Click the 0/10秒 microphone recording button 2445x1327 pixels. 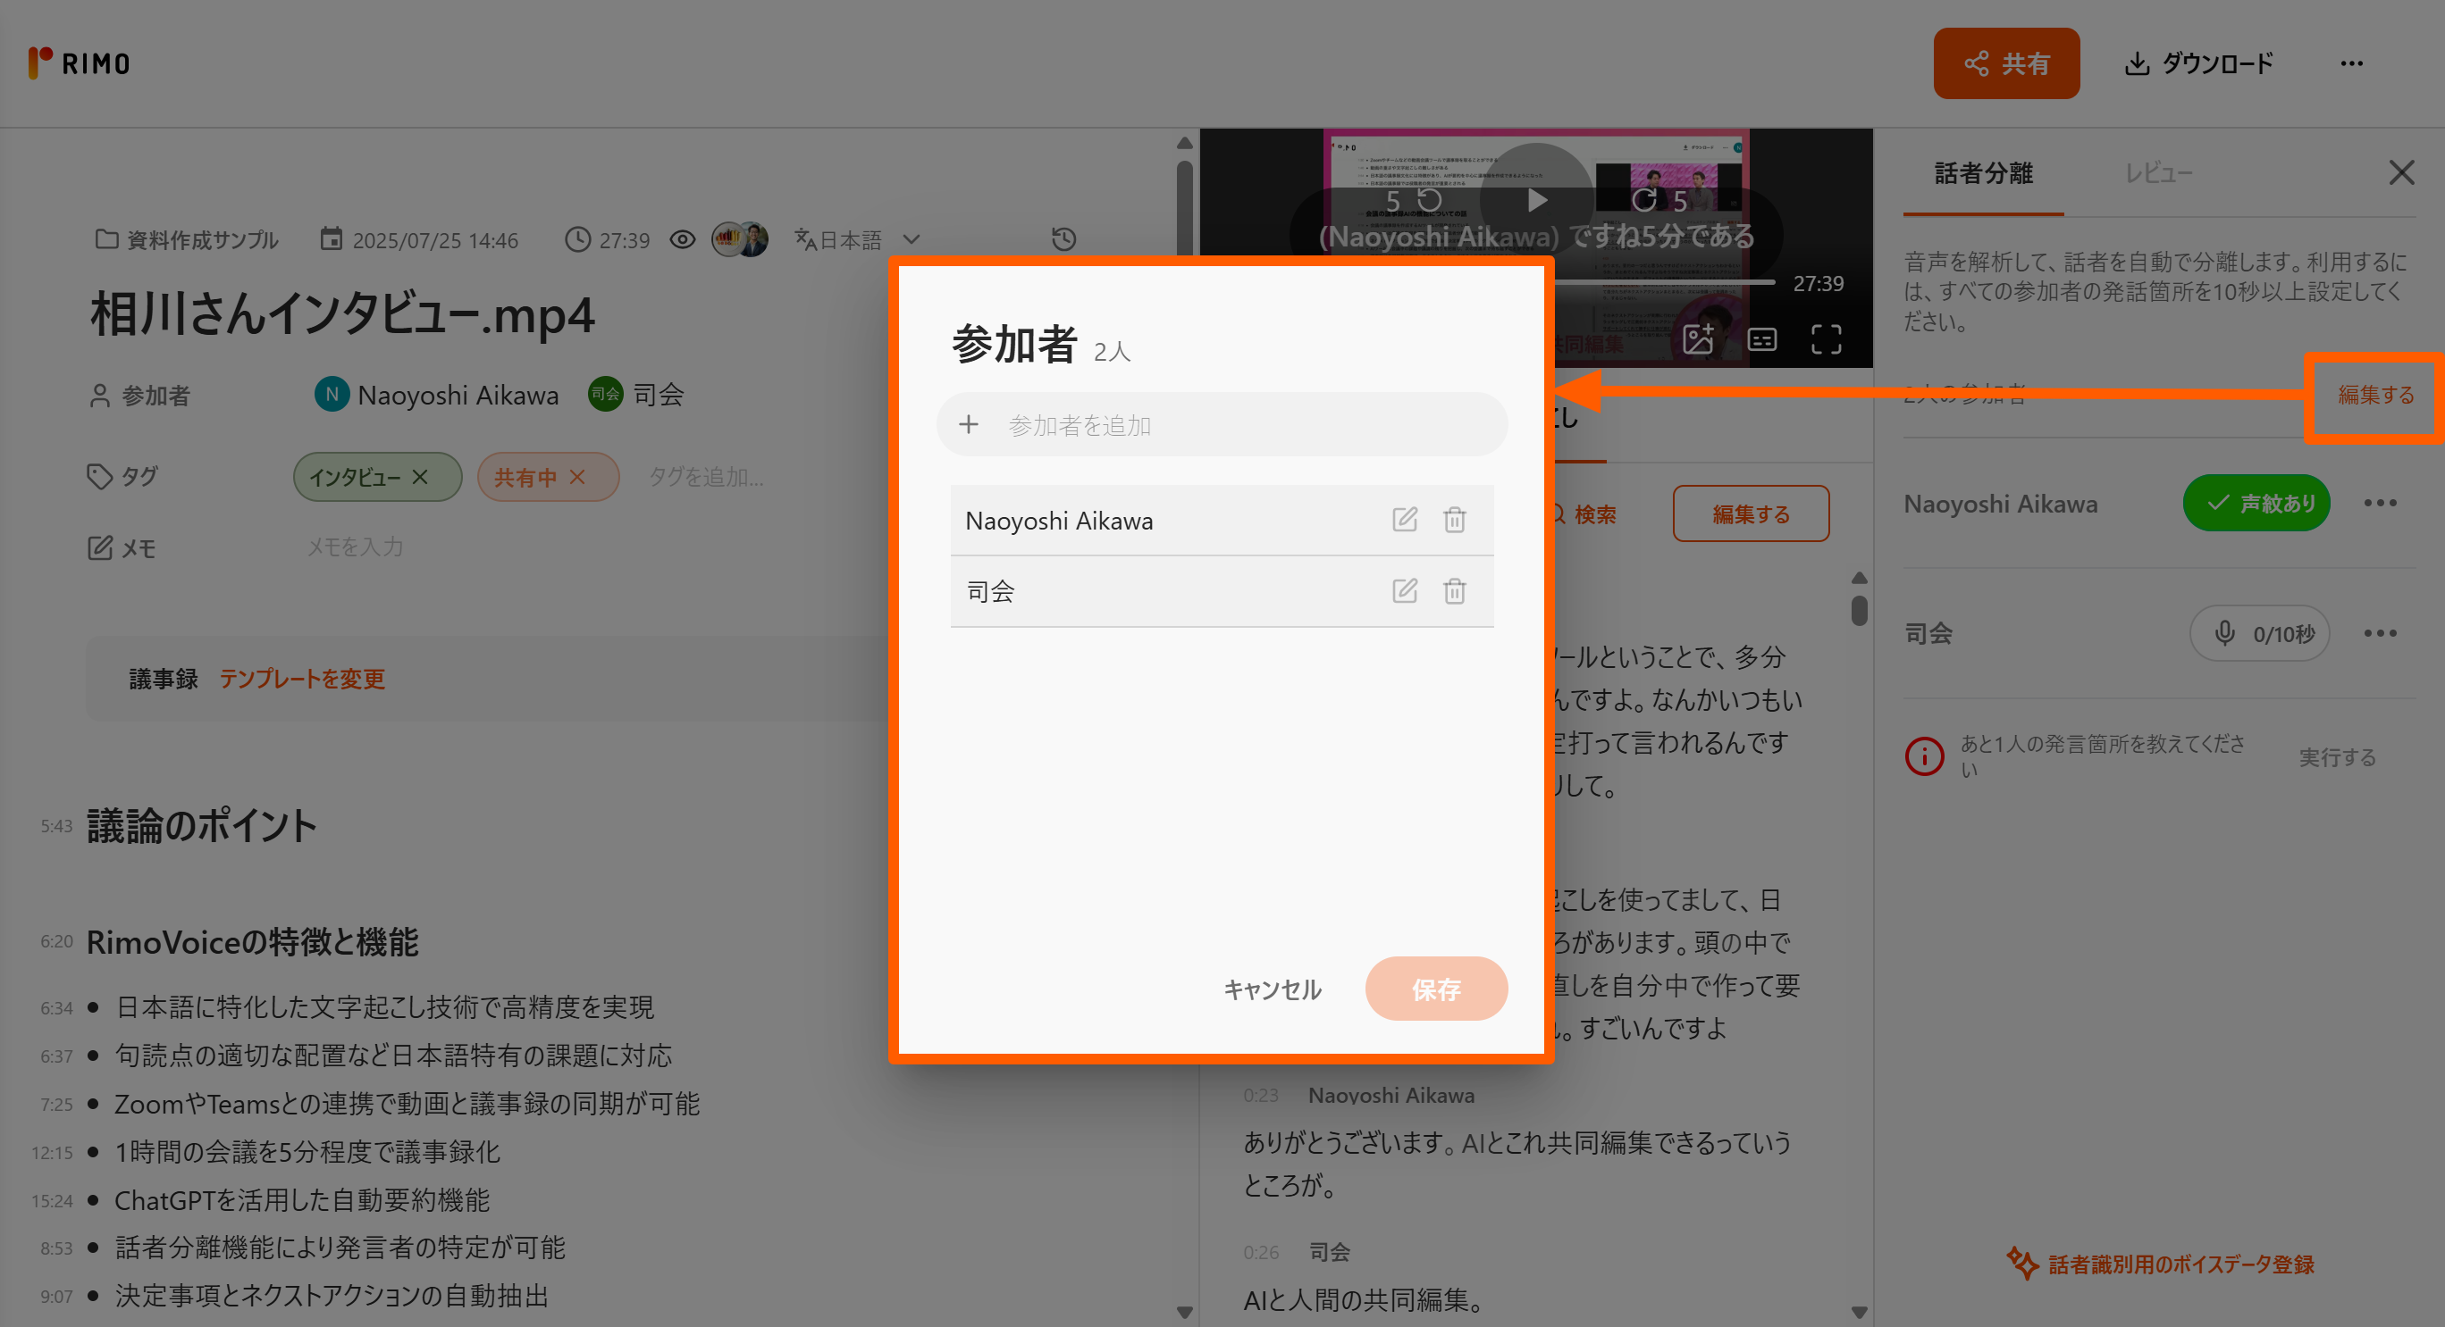coord(2259,634)
